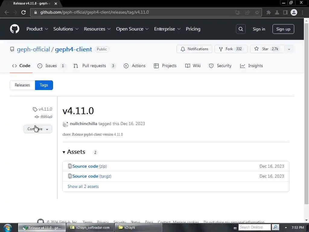
Task: Open the browser extensions puzzle icon
Action: click(x=268, y=12)
